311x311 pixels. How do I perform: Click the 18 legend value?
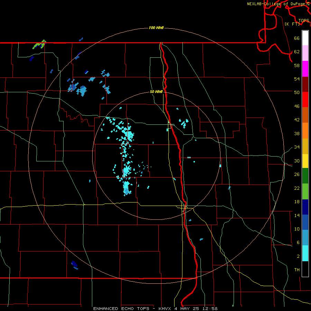click(297, 202)
